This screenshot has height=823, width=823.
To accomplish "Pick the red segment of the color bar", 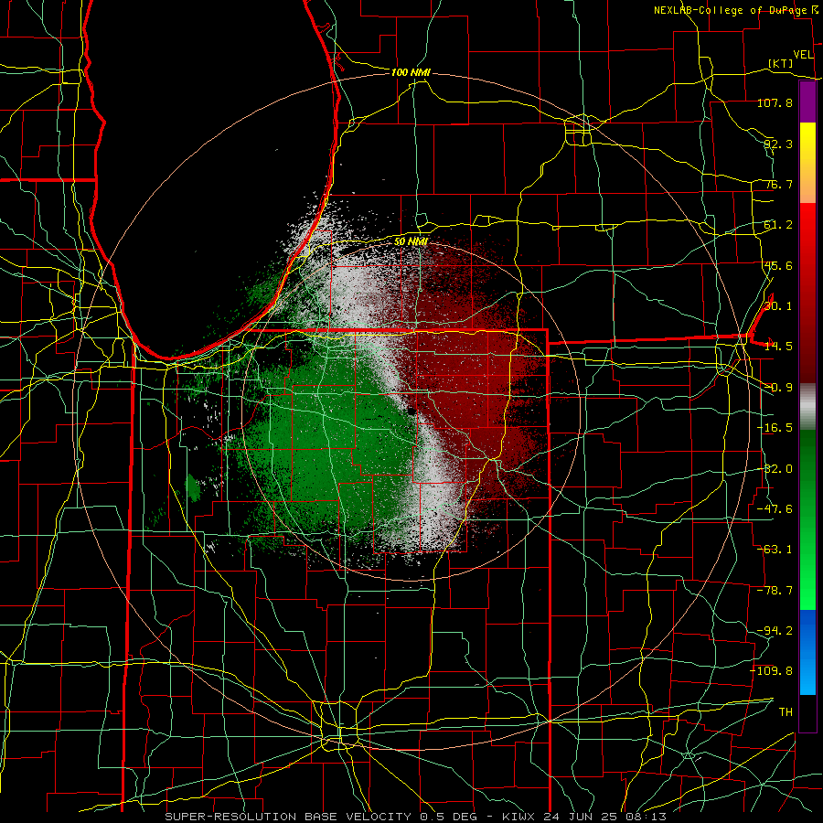I will (807, 293).
